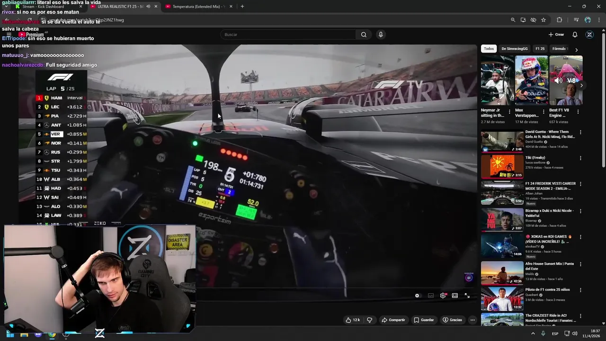Open F1 24 Frederik Vesti Career thumbnail
The width and height of the screenshot is (606, 341).
pos(502,193)
